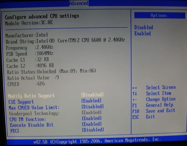187x146 pixels.
Task: Click the Configure advanced CPU settings heading
Action: coord(42,16)
